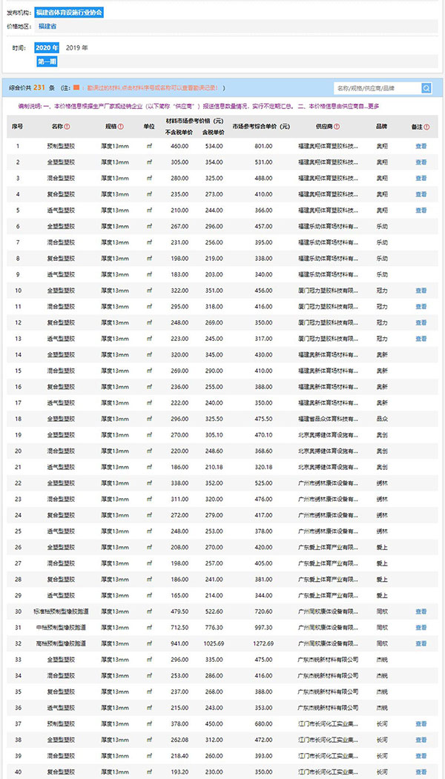Click serial number 18 in the table
This screenshot has height=779, width=445.
(18, 419)
